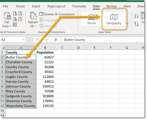Click the cell with value 559913
147x120 pixels.
coord(45,86)
